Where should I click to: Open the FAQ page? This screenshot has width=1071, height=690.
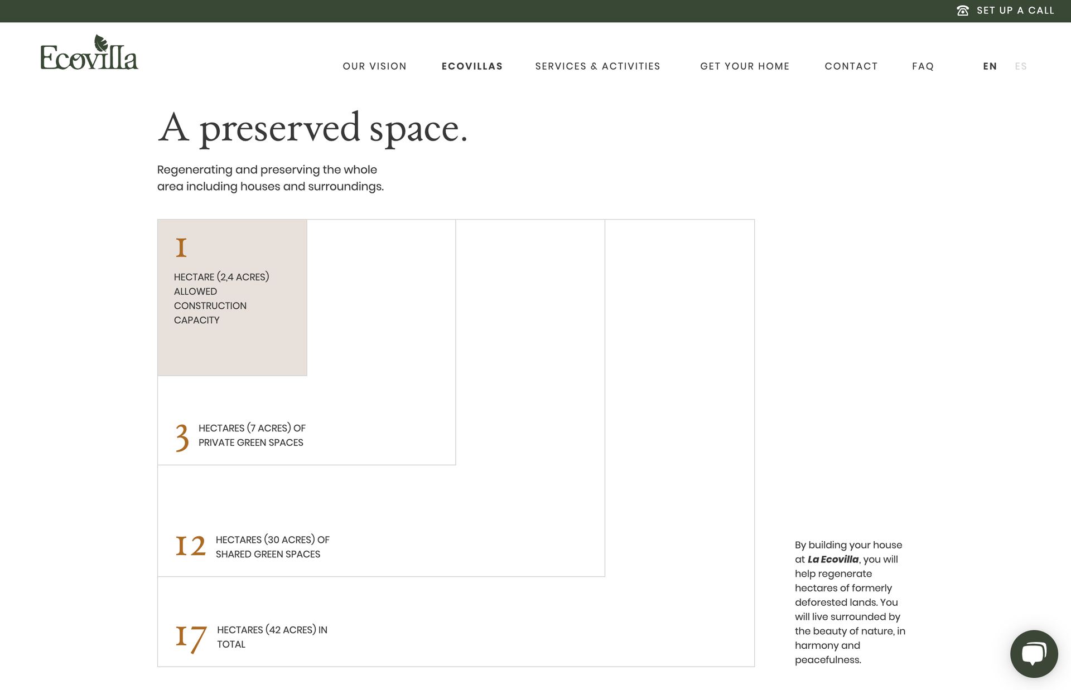click(923, 66)
